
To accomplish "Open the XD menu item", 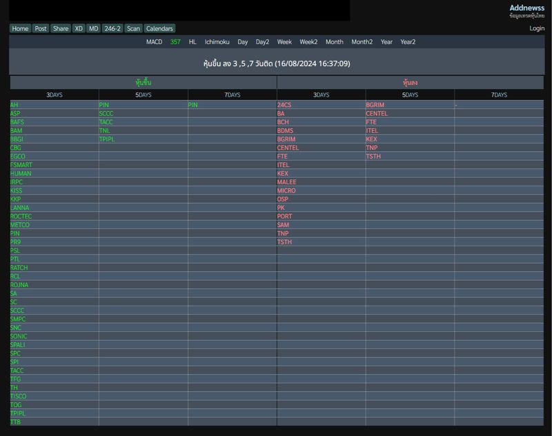I will [79, 28].
